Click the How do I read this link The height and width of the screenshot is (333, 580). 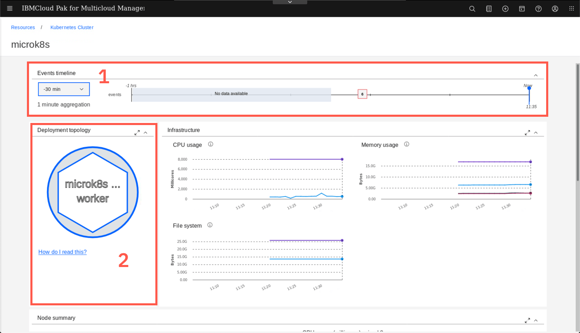coord(62,252)
